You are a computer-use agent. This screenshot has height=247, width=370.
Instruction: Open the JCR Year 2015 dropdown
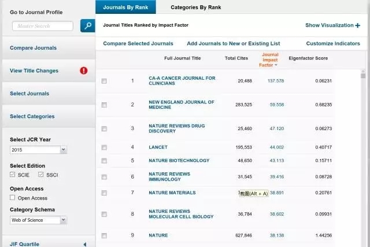[38, 150]
